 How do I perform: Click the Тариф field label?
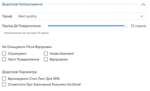[7, 16]
